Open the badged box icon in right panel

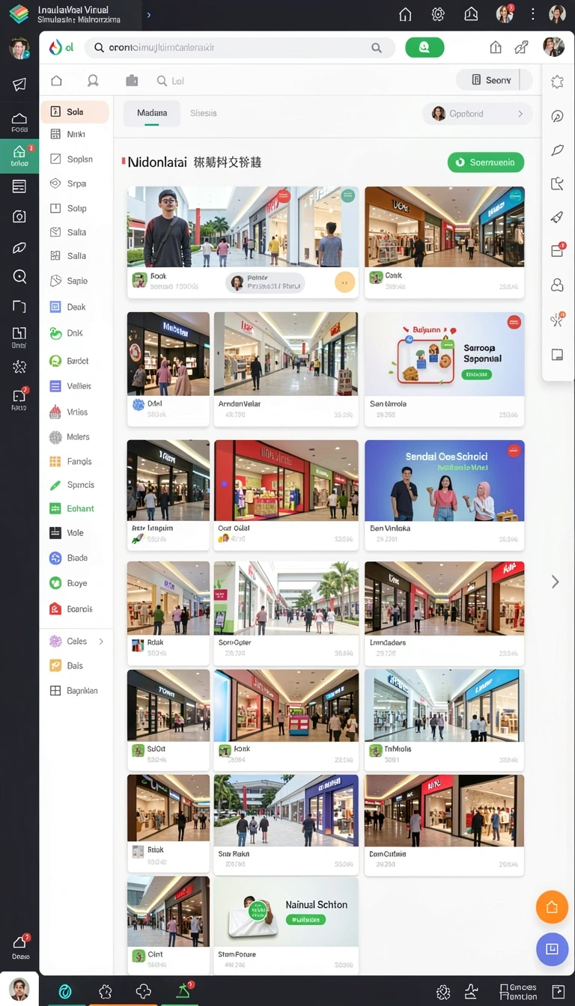click(x=558, y=250)
